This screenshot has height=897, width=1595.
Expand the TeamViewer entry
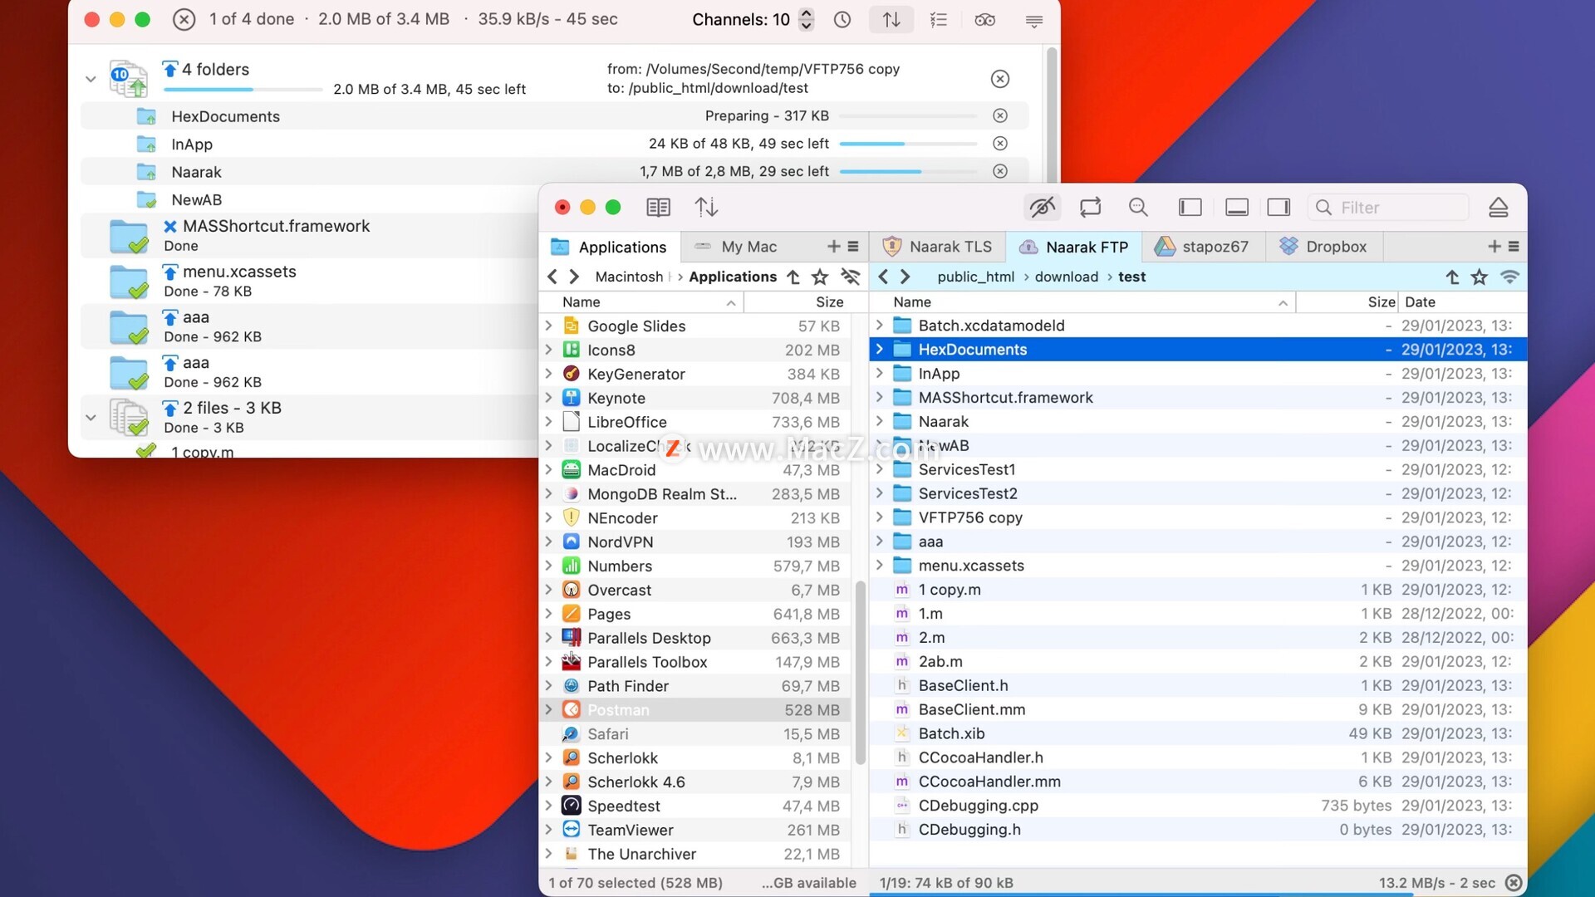click(x=548, y=830)
